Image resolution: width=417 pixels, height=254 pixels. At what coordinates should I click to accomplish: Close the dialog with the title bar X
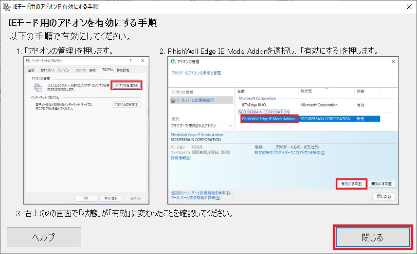tap(409, 7)
